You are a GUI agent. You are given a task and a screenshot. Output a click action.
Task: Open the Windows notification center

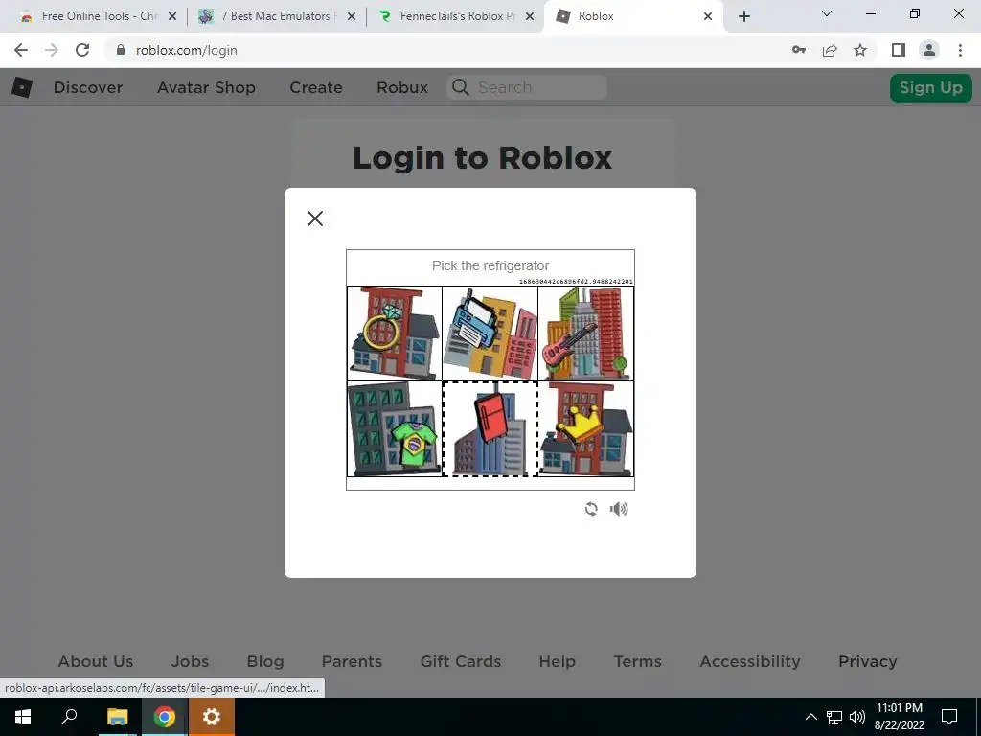[x=949, y=717]
